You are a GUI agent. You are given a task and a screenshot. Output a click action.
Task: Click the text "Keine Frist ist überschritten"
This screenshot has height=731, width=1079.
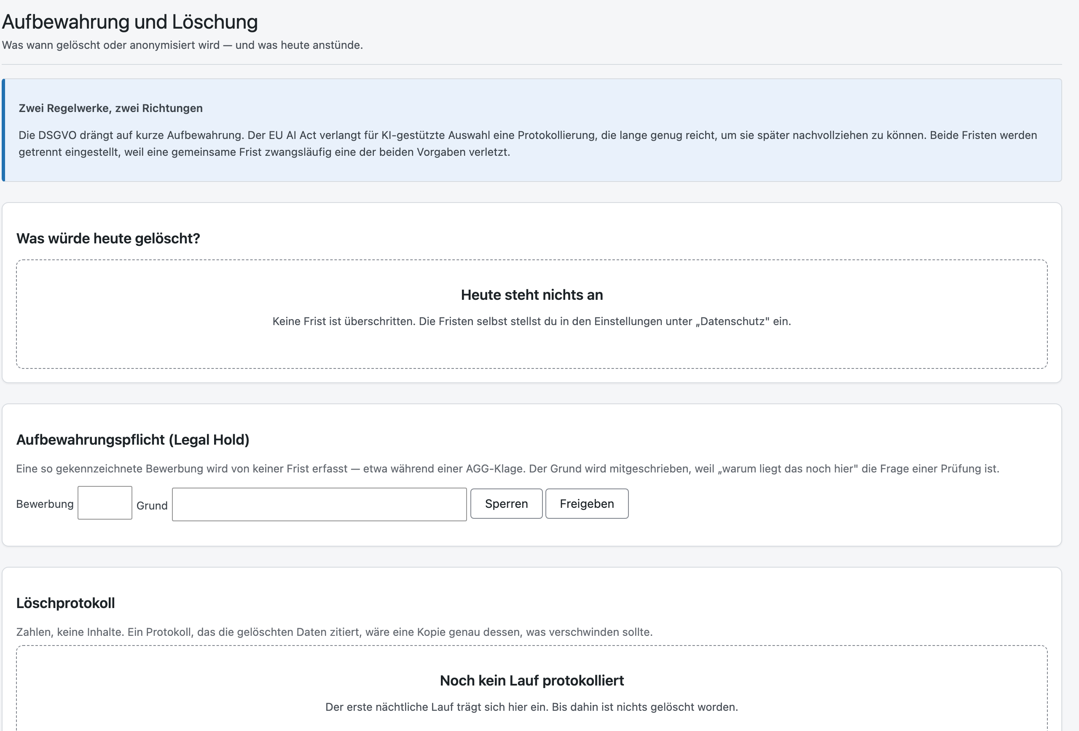(x=343, y=321)
